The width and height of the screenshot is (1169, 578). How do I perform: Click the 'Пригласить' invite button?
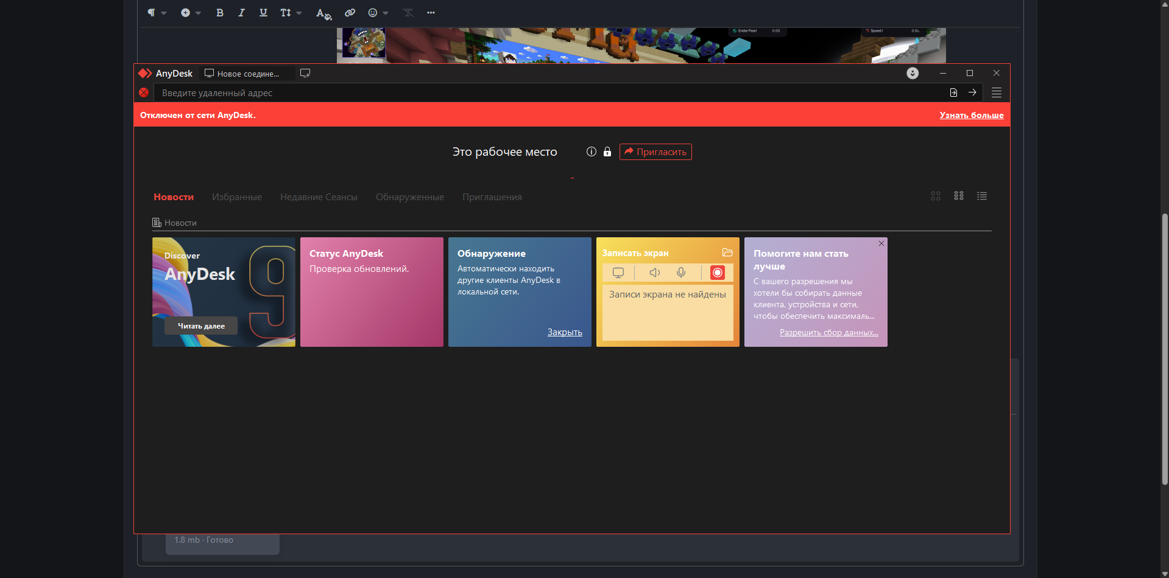pos(655,151)
